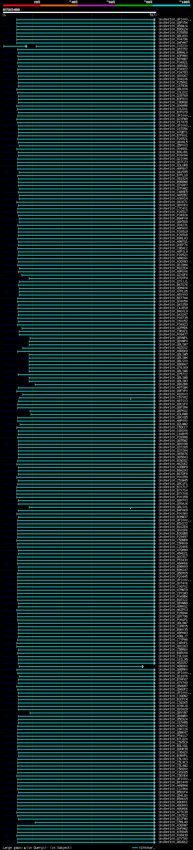This screenshot has height=850, width=193.
Task: Open hit UniRef100_Q53I52
Action: [173, 49]
